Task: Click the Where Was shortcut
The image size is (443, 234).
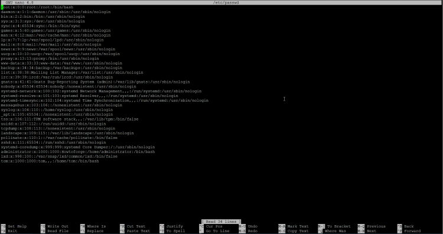Action: [x=332, y=231]
